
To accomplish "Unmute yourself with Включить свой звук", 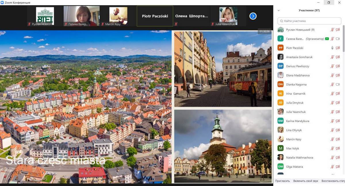I will (306, 181).
